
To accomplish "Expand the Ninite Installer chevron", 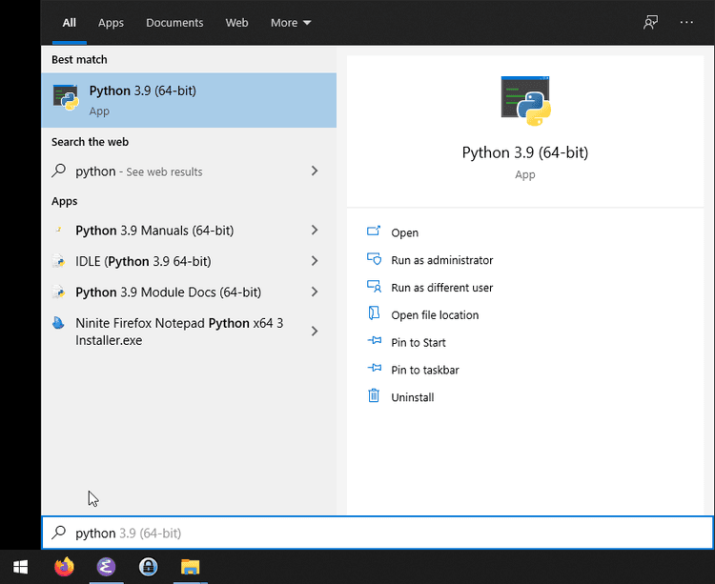I will tap(315, 332).
